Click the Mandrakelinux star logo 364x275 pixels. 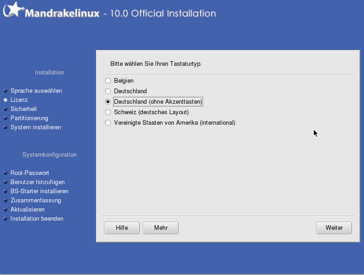click(x=14, y=9)
